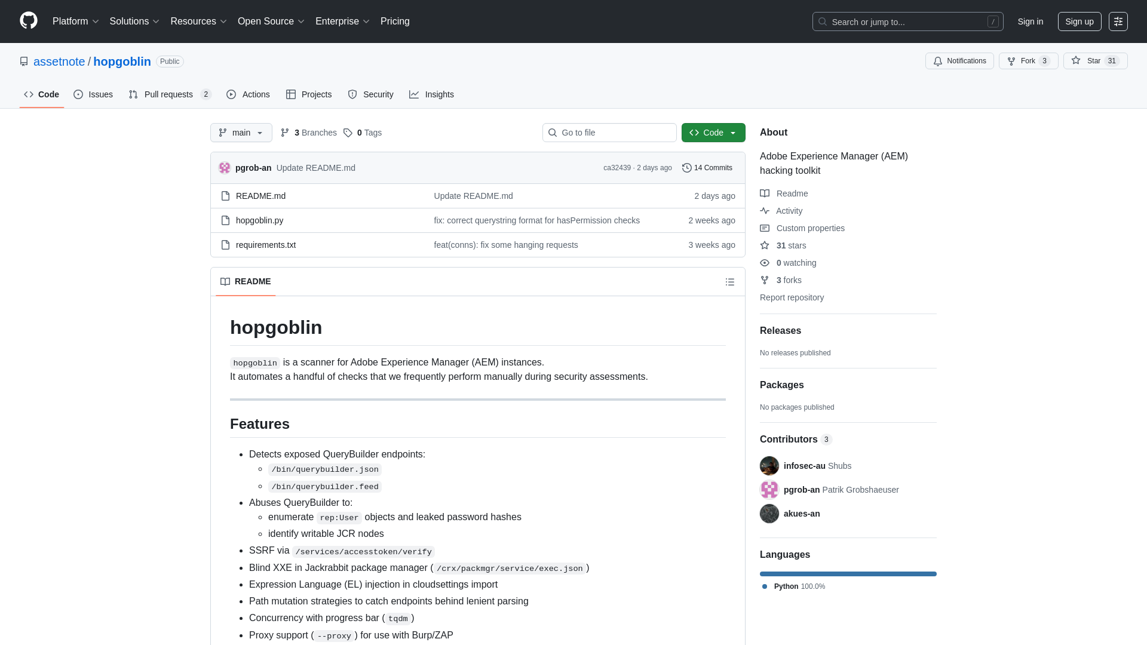
Task: Open the README outline via list icon
Action: pos(730,281)
